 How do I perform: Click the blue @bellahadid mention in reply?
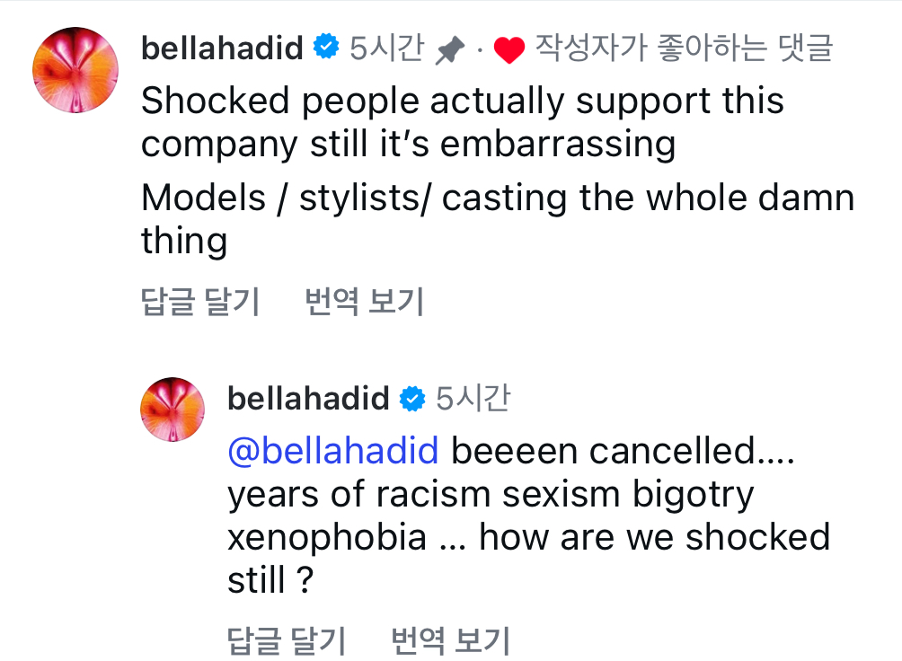tap(333, 450)
